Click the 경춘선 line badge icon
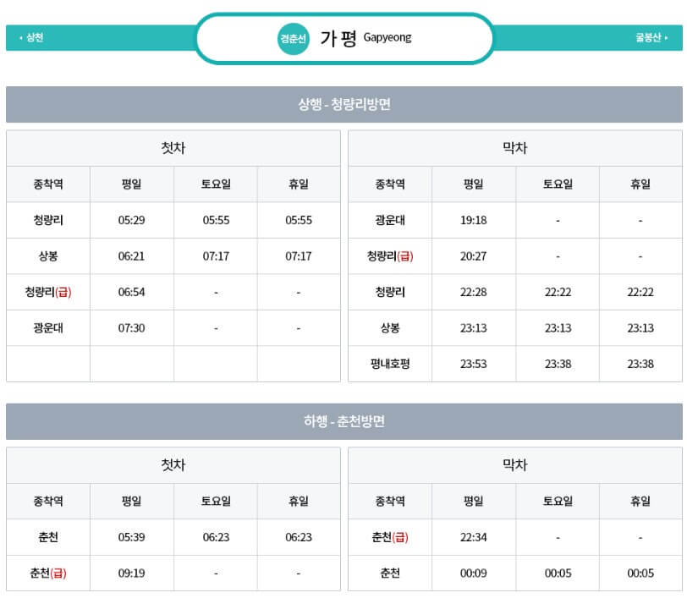The width and height of the screenshot is (687, 598). [292, 37]
